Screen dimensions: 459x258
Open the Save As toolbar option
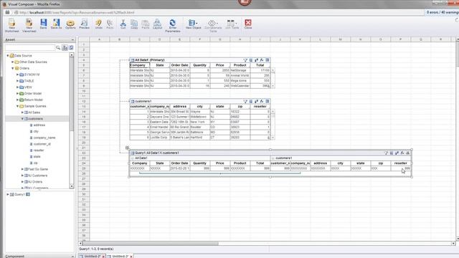(56, 24)
